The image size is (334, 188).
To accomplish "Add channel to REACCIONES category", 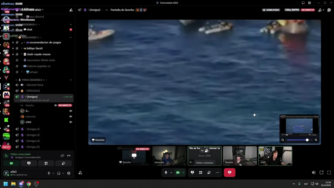I will pyautogui.click(x=71, y=37).
